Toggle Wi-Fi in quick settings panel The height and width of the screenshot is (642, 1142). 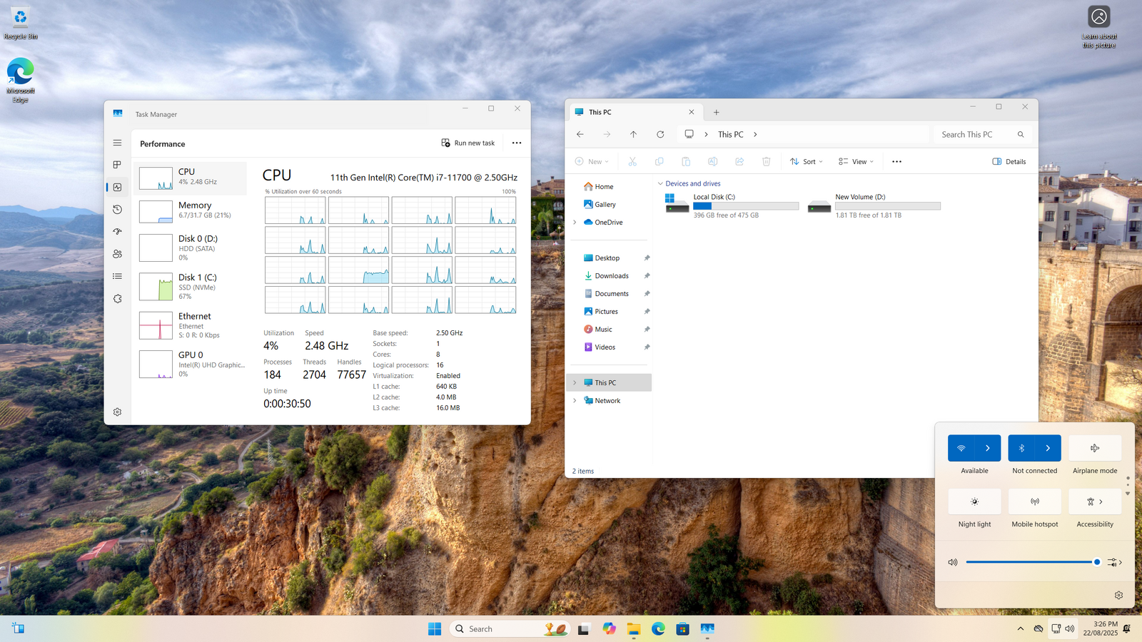(x=961, y=448)
